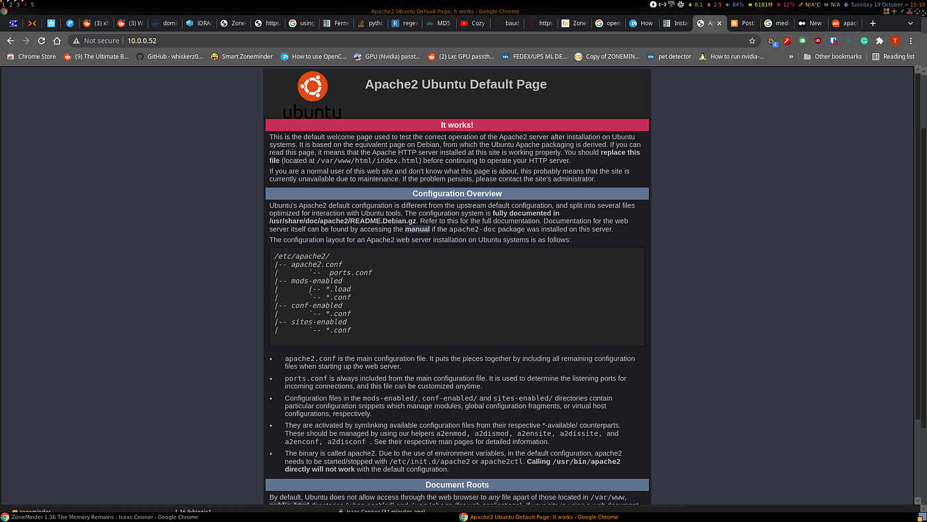927x522 pixels.
Task: Open the Chrome Store bookmark
Action: coord(32,56)
